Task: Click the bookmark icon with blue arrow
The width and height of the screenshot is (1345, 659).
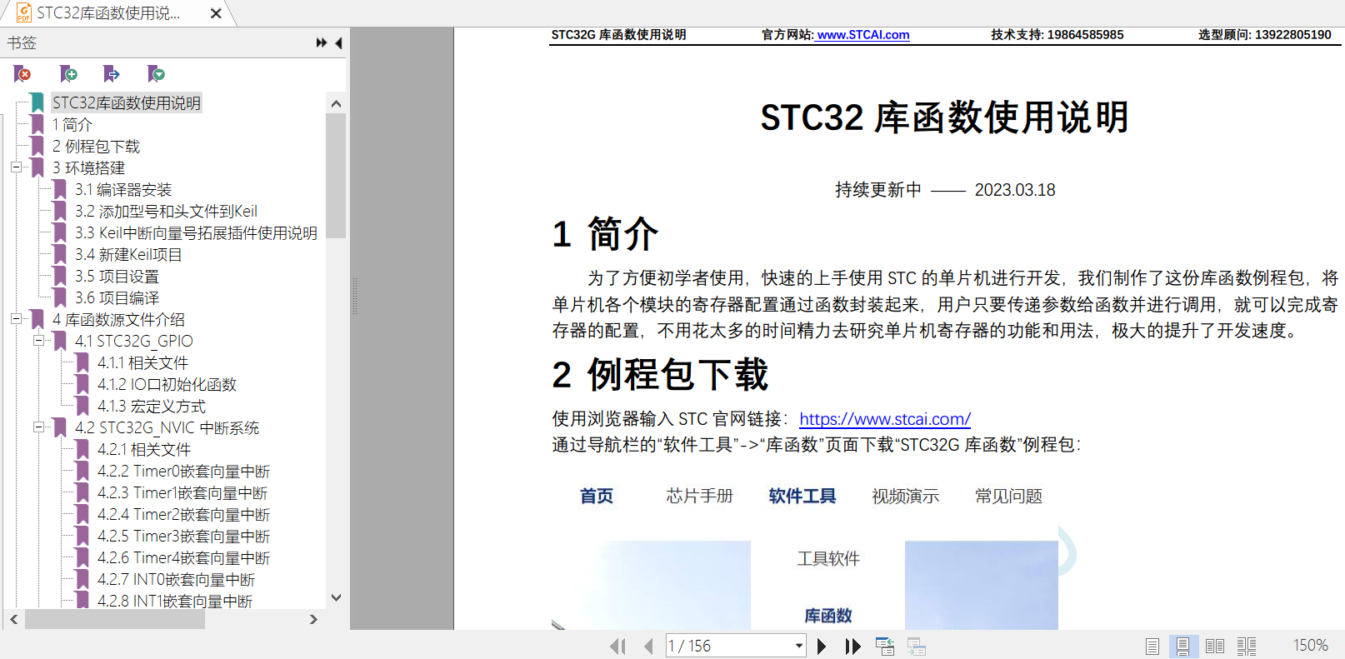Action: pyautogui.click(x=112, y=74)
